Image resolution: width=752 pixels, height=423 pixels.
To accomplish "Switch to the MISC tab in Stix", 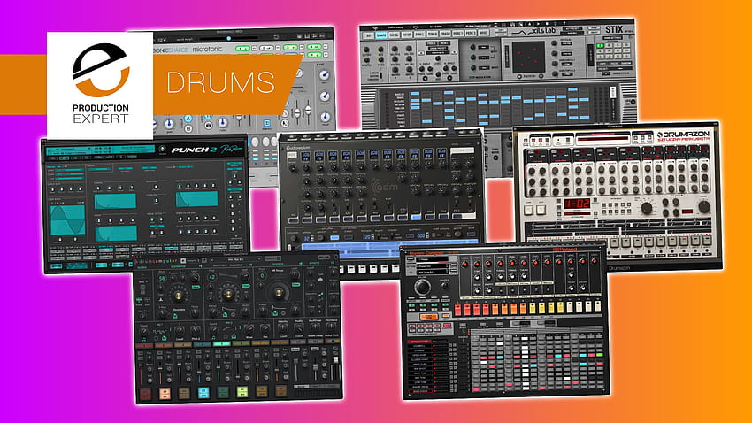I will point(483,33).
